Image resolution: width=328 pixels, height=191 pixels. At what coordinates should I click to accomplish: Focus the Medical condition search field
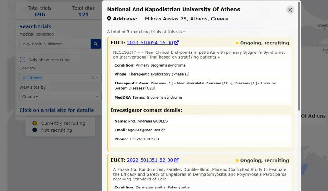55,44
